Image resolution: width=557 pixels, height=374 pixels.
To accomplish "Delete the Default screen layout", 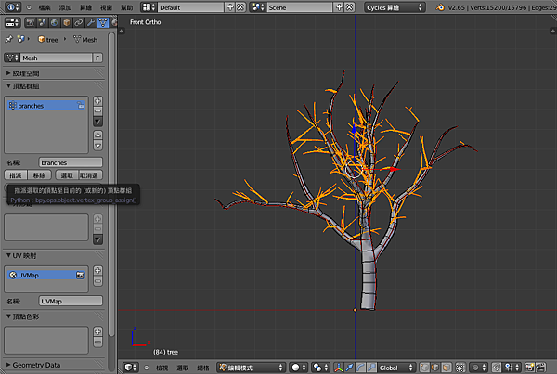I will (240, 7).
